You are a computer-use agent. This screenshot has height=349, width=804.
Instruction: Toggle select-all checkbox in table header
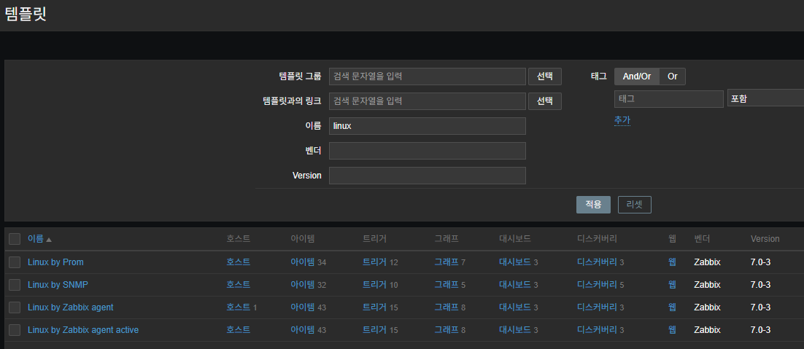point(15,239)
